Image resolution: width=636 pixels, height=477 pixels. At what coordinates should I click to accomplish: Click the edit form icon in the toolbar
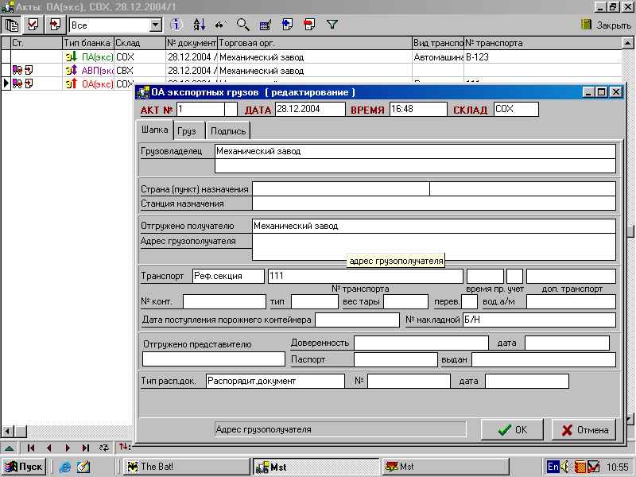click(x=266, y=25)
